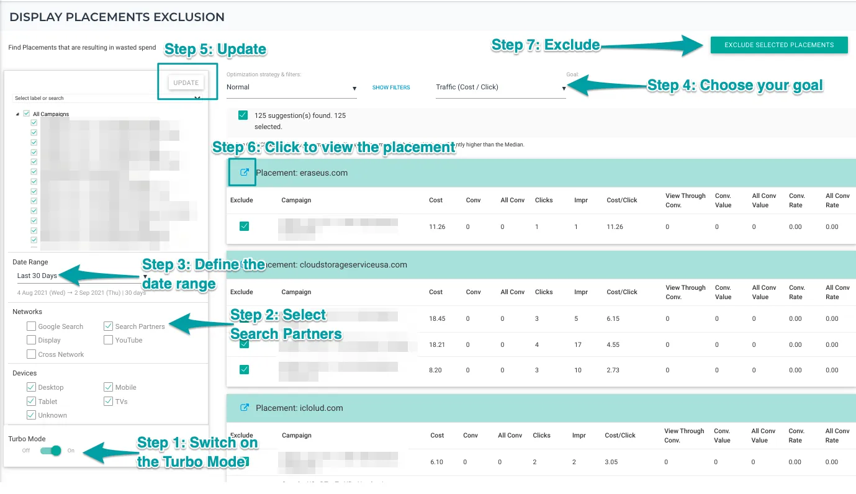Click the Show Filters link
The height and width of the screenshot is (494, 856).
pyautogui.click(x=391, y=88)
